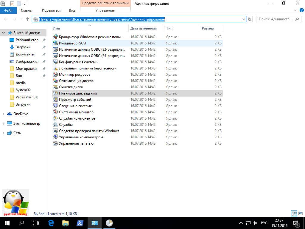Expand the Этот компьютер tree node
Viewport: 305px width, 229px height.
pos(3,123)
